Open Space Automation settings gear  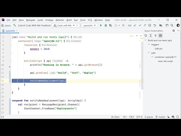pyautogui.click(x=173, y=31)
